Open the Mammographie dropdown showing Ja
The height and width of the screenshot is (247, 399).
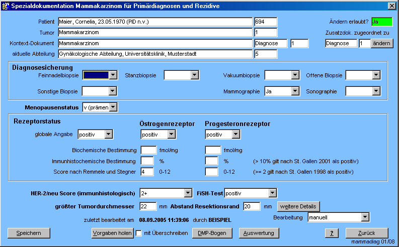295,91
